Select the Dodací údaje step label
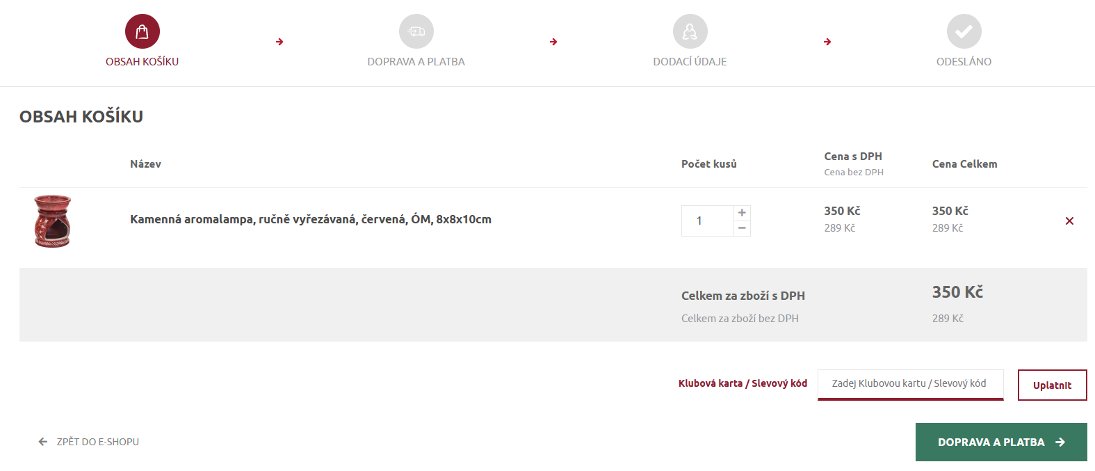 coord(690,62)
